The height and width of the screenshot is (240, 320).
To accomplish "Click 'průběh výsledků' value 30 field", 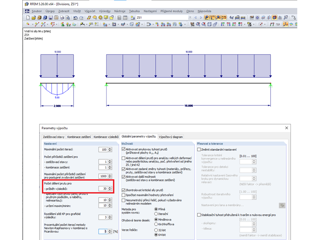I will pyautogui.click(x=103, y=189).
